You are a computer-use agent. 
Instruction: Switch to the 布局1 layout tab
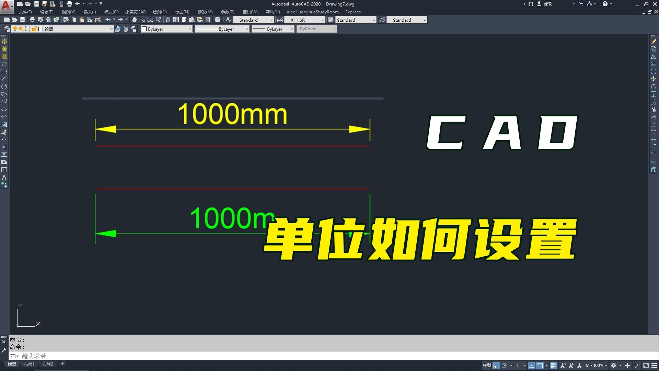[x=29, y=364]
